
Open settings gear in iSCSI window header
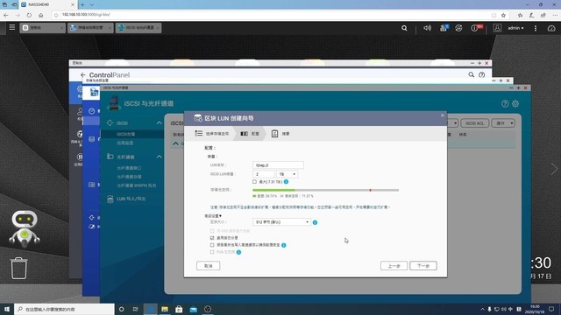point(515,103)
